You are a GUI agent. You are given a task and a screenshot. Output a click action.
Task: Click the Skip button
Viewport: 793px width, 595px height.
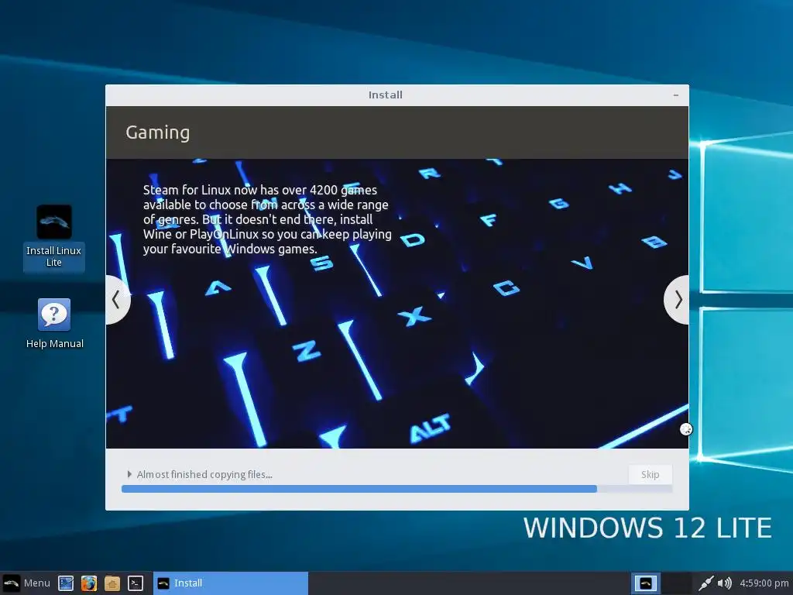tap(650, 475)
